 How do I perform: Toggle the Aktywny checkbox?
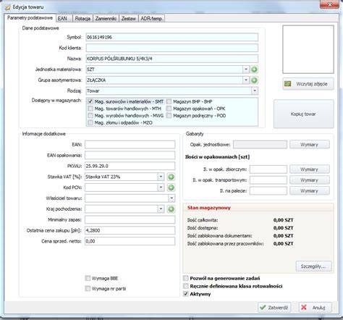click(186, 294)
